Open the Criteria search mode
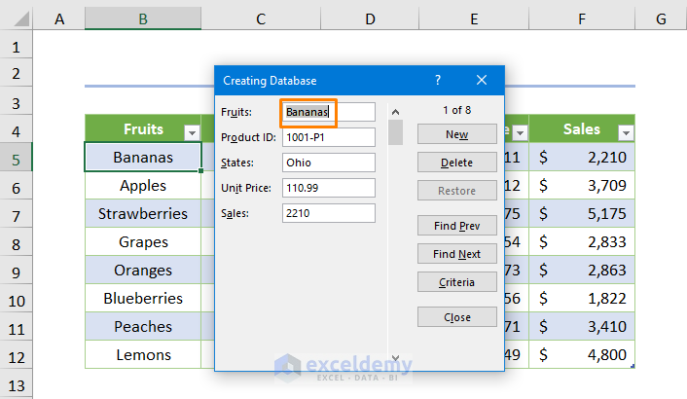Screen dimensions: 687x399 [456, 282]
